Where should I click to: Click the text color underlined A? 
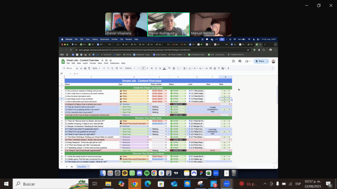coord(164,68)
